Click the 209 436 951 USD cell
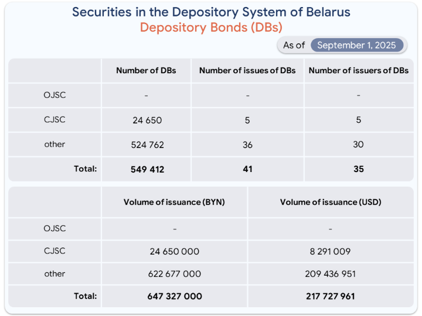 330,274
